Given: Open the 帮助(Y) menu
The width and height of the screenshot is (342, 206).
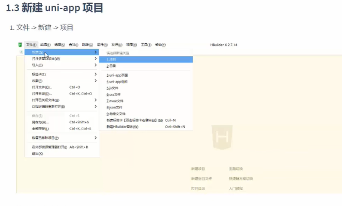Looking at the screenshot, I should [160, 45].
